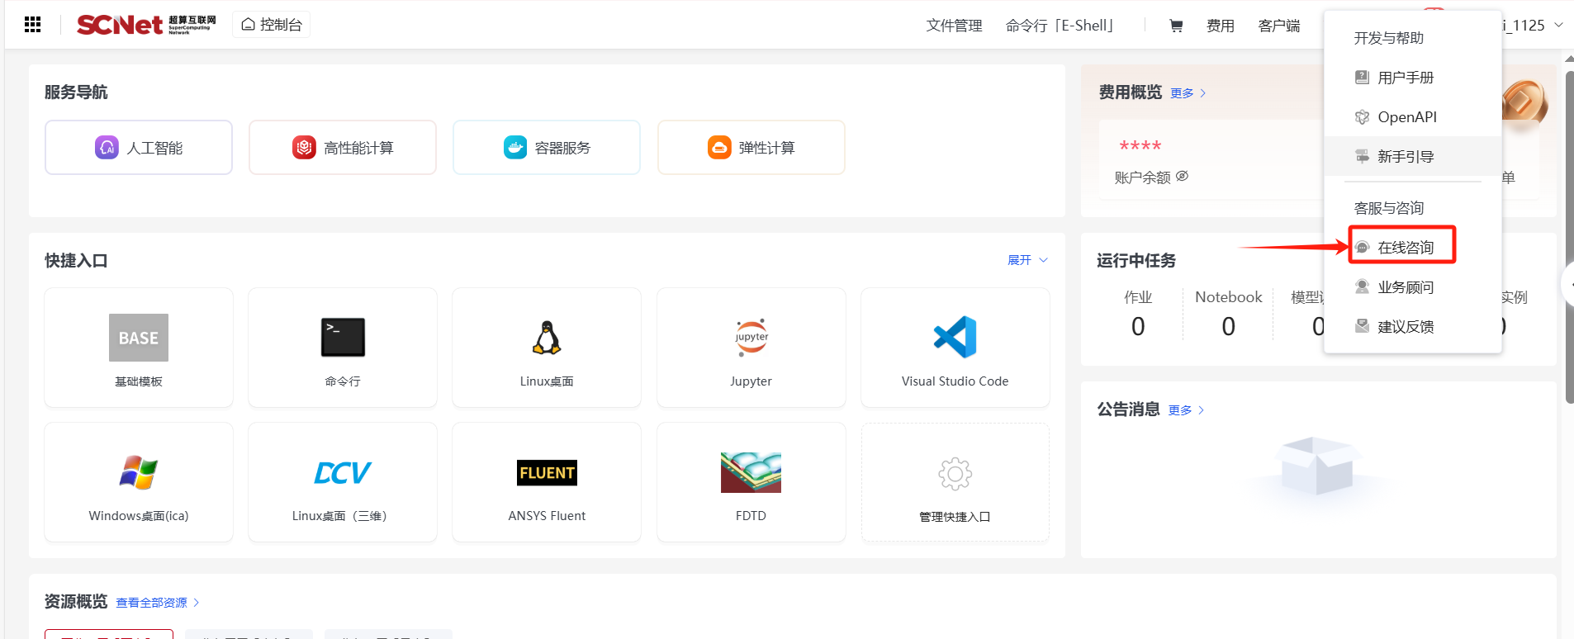
Task: Open the app grid menu icon
Action: [x=33, y=25]
